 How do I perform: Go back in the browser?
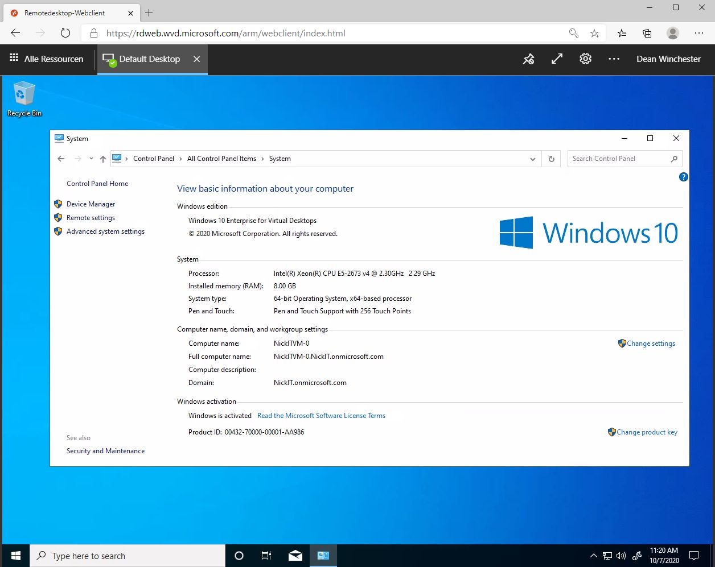[15, 33]
